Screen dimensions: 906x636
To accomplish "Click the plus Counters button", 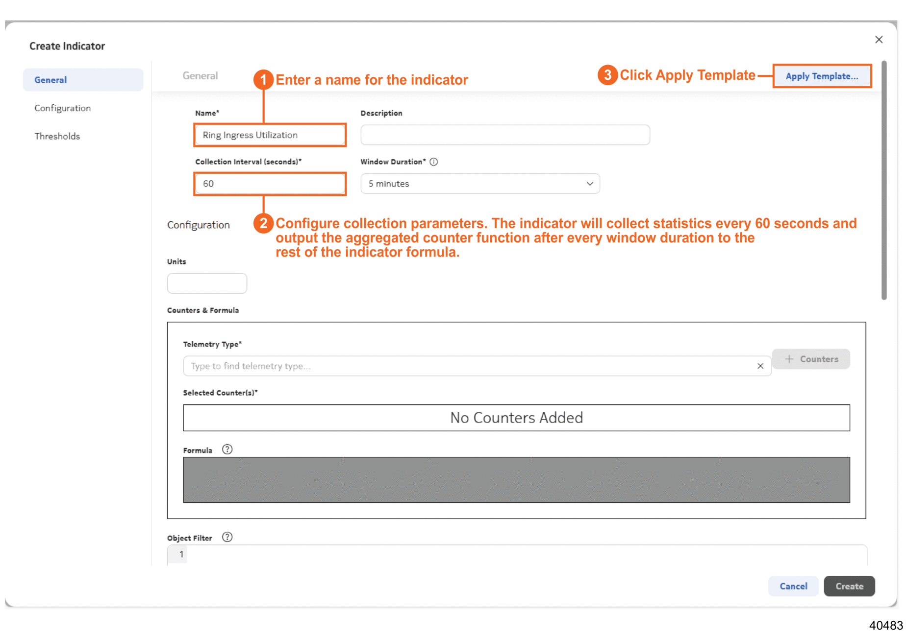I will pyautogui.click(x=811, y=359).
